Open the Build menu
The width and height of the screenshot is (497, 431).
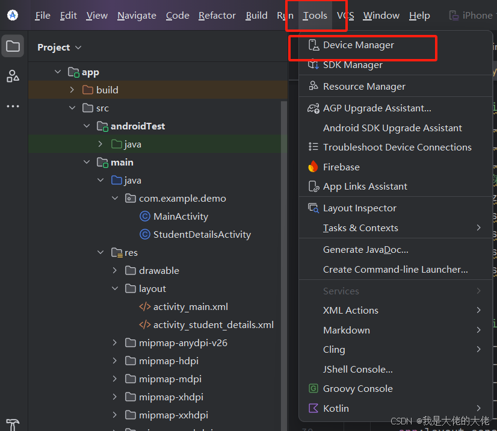(256, 15)
